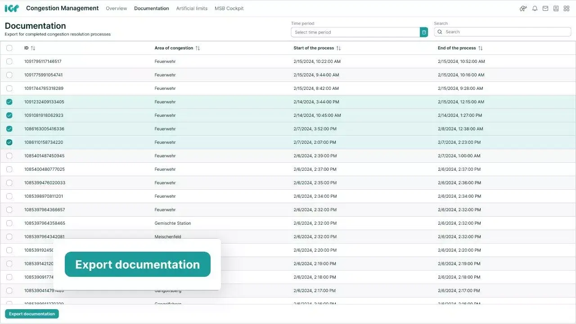The image size is (576, 324).
Task: Sort by Start of the process arrows
Action: pyautogui.click(x=338, y=48)
